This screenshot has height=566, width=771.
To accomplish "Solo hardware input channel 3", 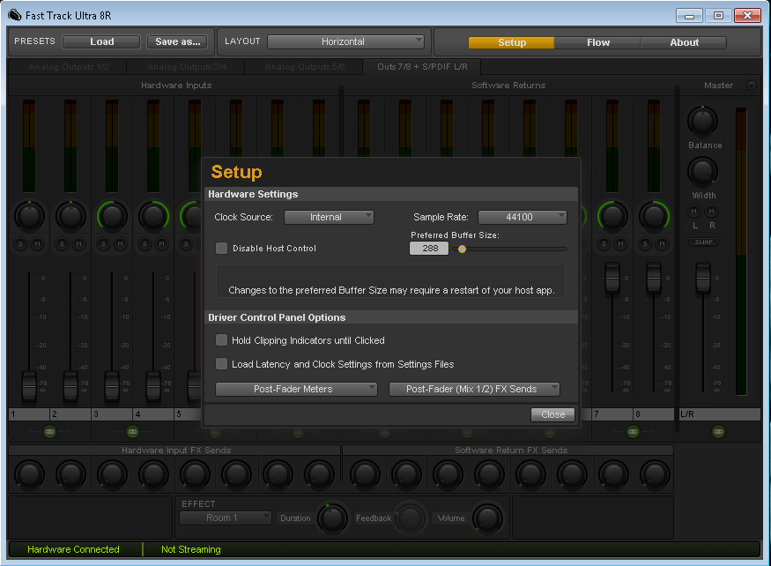I will point(103,243).
